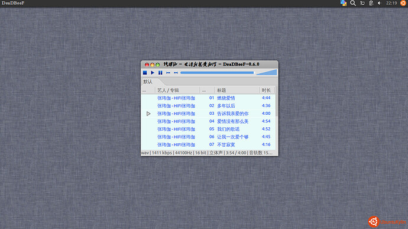Select track 04 爱情没有那么美

208,121
